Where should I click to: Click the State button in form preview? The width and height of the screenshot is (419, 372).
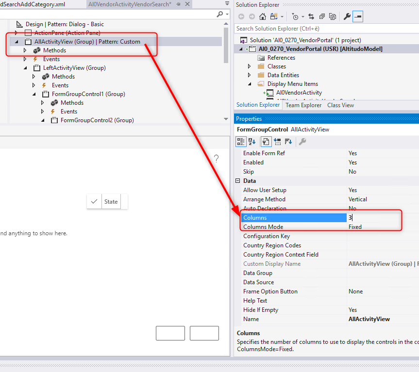pos(111,202)
